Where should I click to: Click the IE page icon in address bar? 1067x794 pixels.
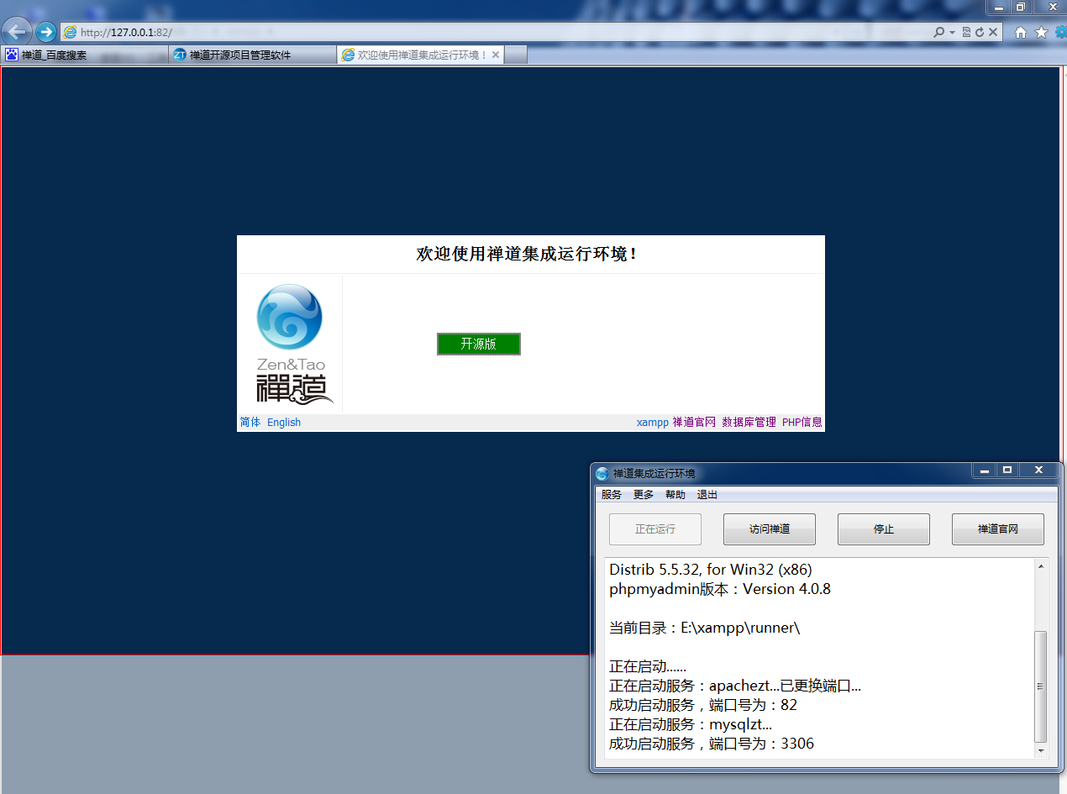[70, 32]
